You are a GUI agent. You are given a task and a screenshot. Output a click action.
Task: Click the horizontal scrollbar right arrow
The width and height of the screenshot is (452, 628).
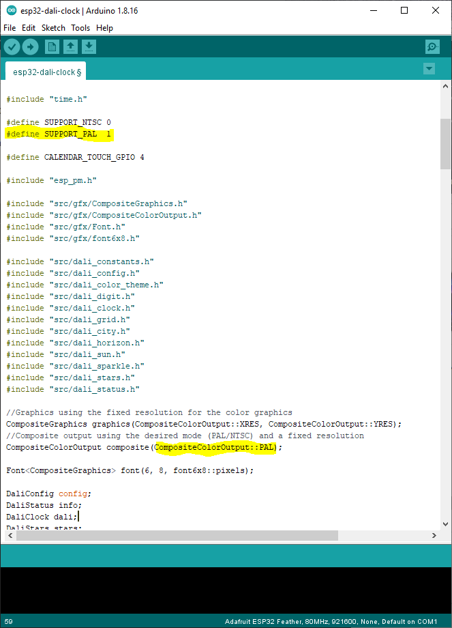(434, 535)
